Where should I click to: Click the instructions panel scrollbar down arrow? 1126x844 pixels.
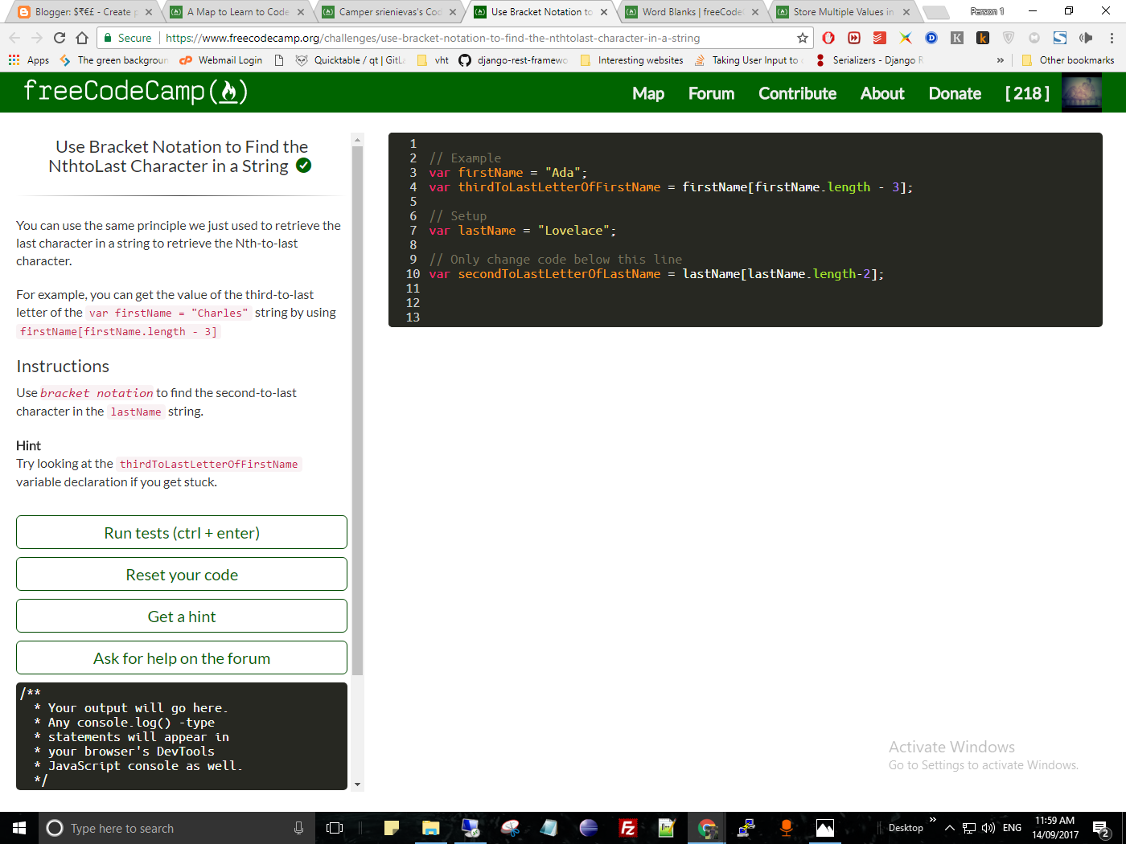coord(357,785)
